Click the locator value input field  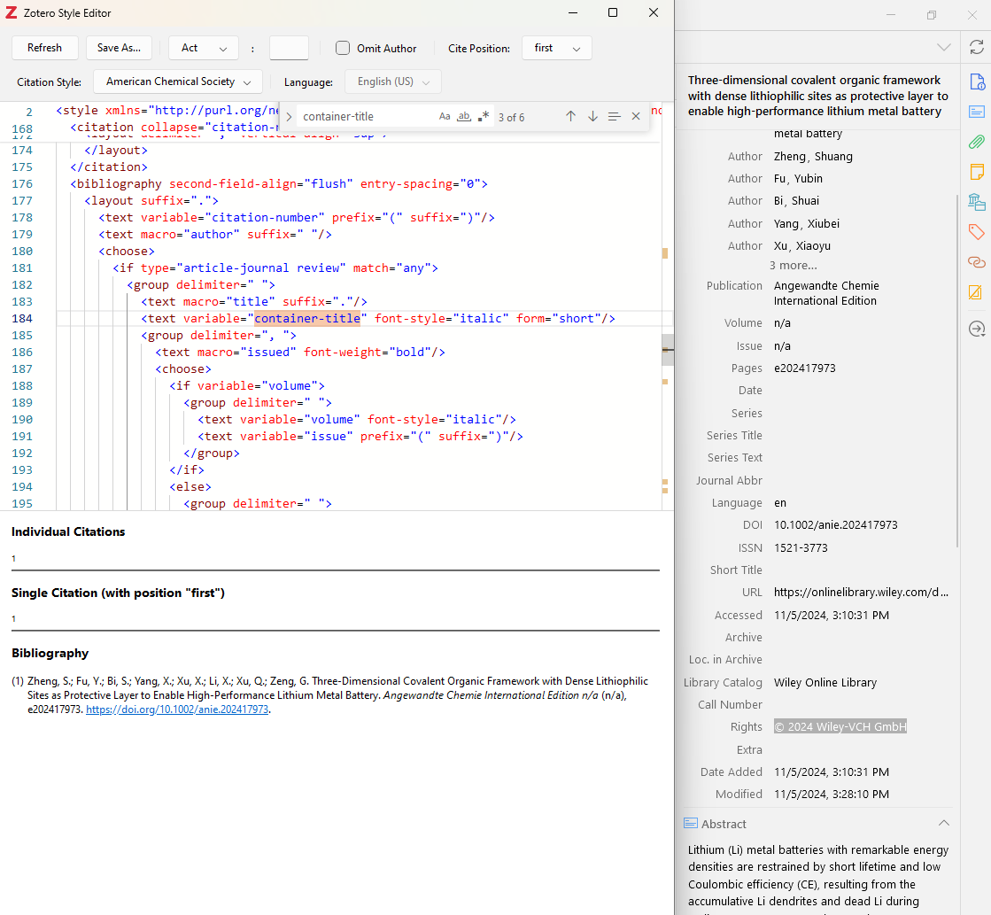click(289, 48)
